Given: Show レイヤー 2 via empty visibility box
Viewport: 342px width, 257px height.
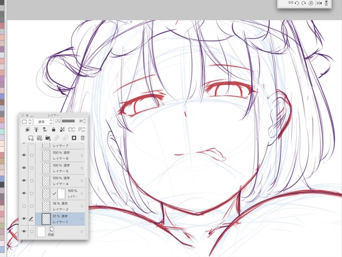Looking at the screenshot, I should (x=24, y=206).
